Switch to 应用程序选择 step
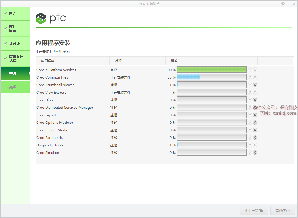The image size is (298, 218). coord(15,59)
